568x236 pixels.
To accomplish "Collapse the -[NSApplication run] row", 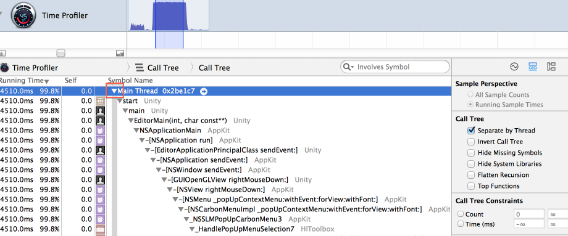I will [143, 140].
